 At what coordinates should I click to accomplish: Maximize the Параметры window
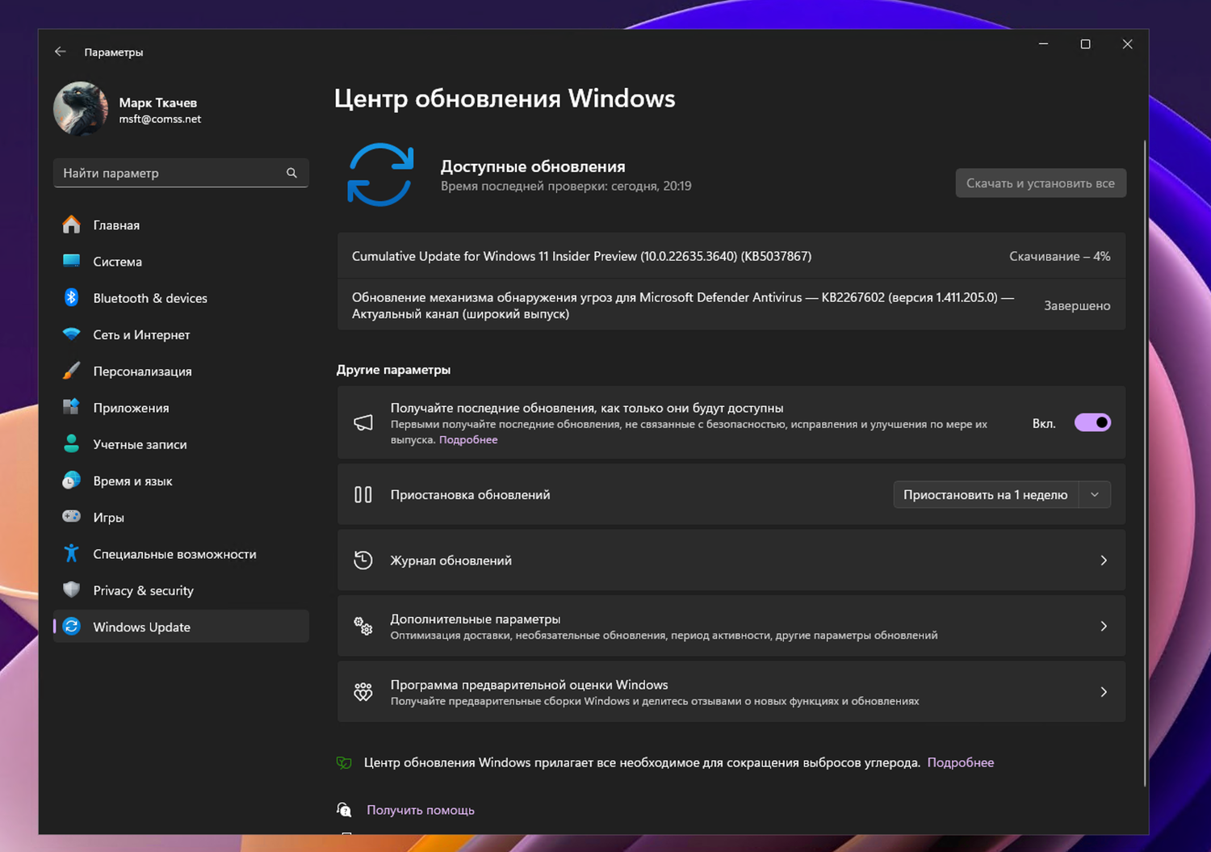tap(1085, 44)
